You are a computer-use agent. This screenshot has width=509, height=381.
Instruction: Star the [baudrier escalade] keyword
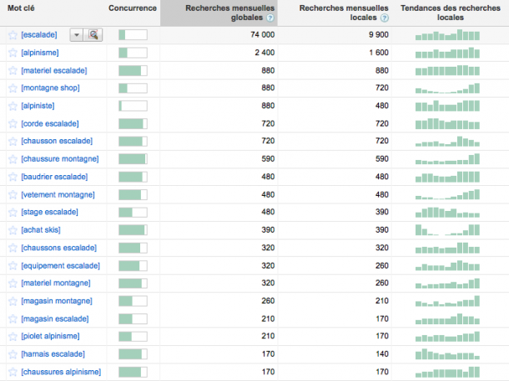pos(13,177)
